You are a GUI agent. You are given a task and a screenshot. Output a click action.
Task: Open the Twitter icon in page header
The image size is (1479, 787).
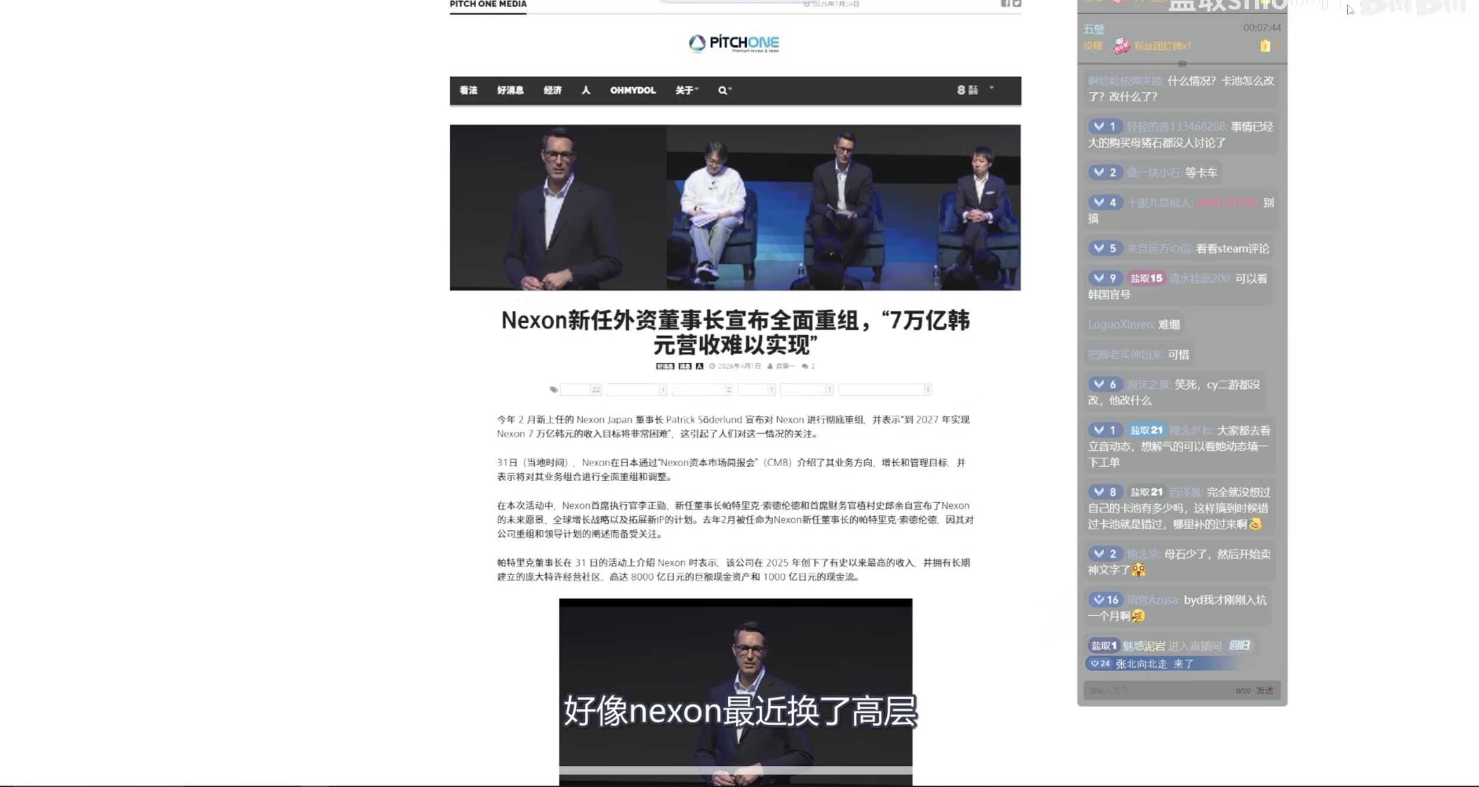tap(1017, 4)
